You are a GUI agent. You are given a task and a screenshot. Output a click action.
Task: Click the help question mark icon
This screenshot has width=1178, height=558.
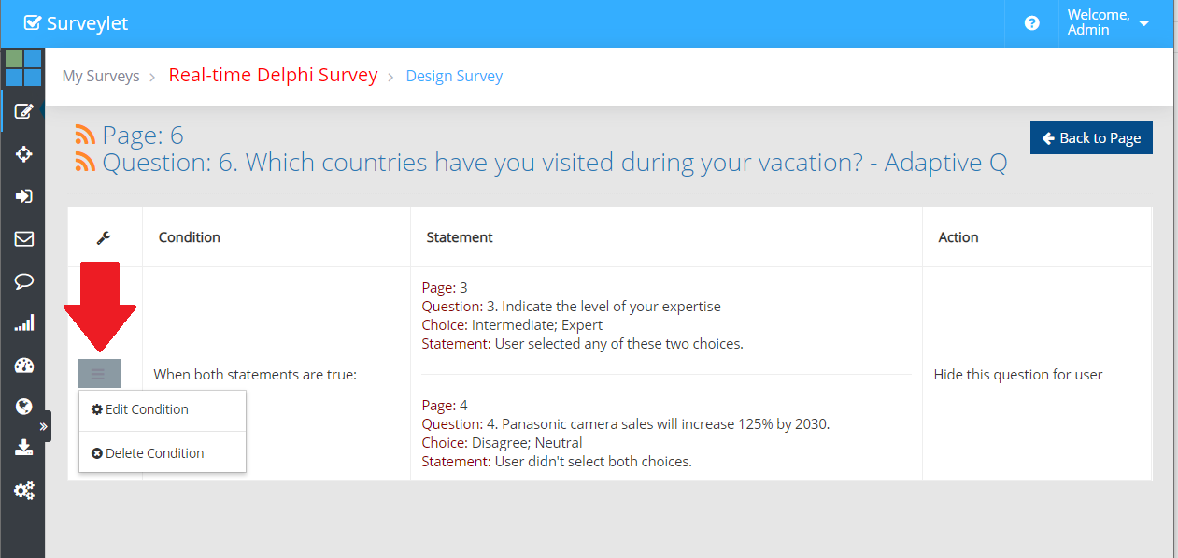(1031, 23)
